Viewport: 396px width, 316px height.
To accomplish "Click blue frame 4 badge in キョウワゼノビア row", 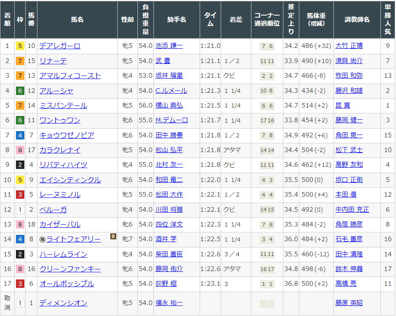I will point(20,135).
